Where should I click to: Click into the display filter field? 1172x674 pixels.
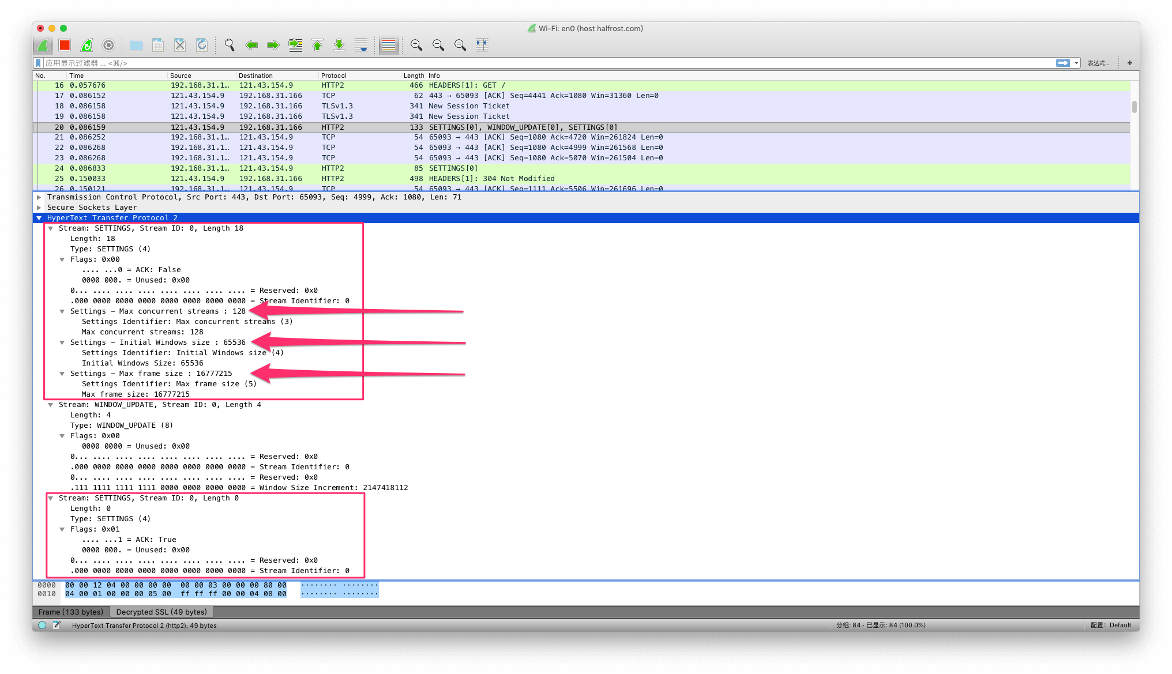tap(548, 63)
